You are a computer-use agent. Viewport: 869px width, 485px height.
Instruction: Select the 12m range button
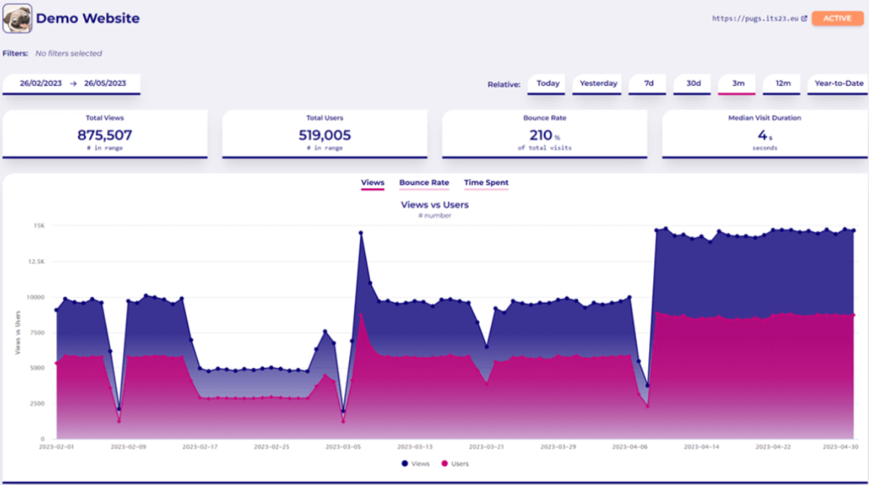click(783, 84)
